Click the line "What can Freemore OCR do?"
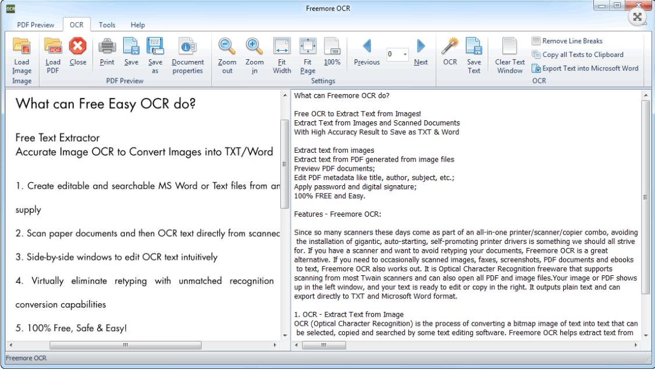 click(x=341, y=95)
